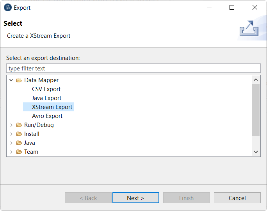Click the Run/Debug folder icon
Viewport: 267px width, 211px height.
point(19,125)
